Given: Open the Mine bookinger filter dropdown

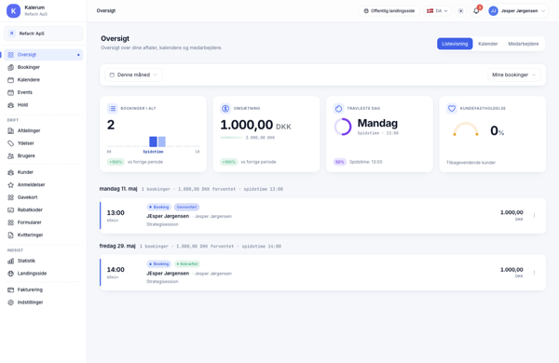Looking at the screenshot, I should coord(513,74).
